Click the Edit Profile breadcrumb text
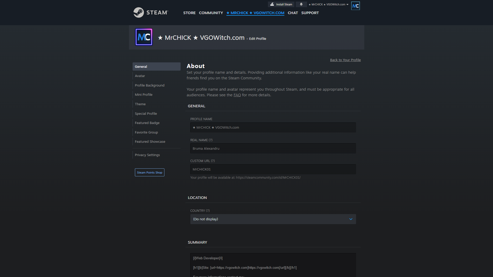Screen dimensions: 493x277 click(257, 39)
